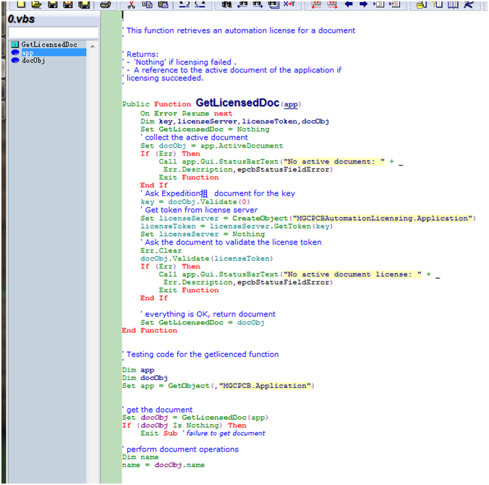Click "On Error Resume next" line
The height and width of the screenshot is (485, 489).
pos(186,114)
